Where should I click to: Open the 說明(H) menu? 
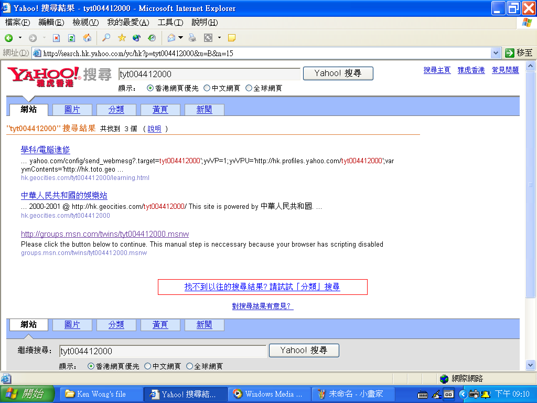pyautogui.click(x=205, y=23)
